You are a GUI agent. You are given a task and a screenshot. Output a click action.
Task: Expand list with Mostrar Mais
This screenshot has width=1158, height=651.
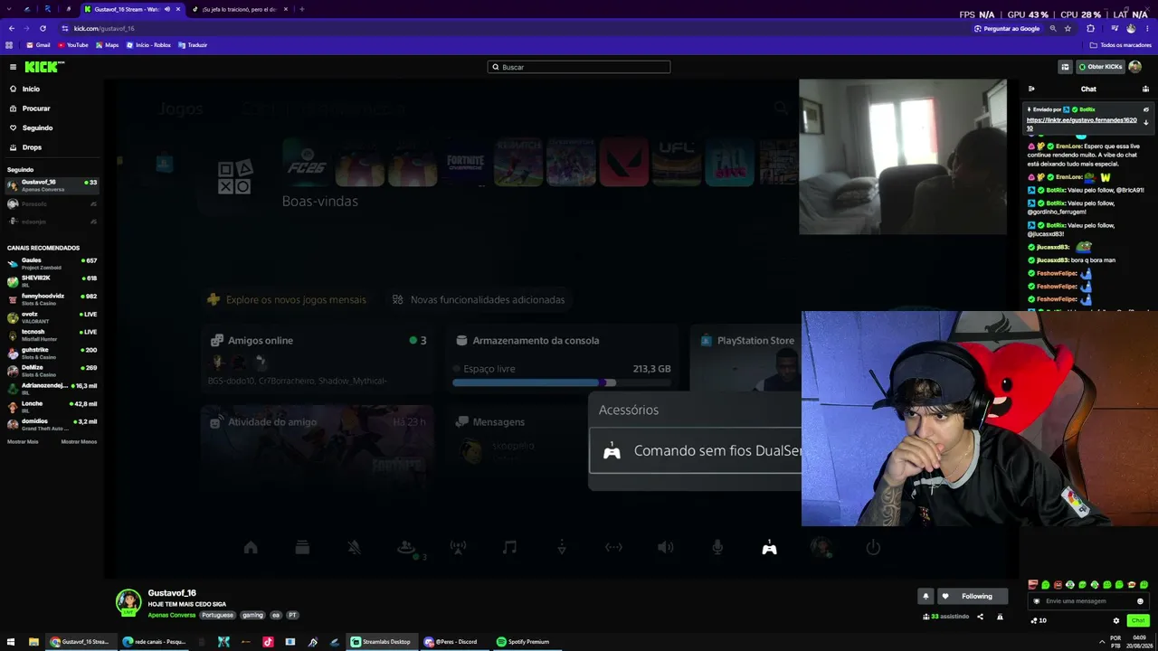point(23,442)
